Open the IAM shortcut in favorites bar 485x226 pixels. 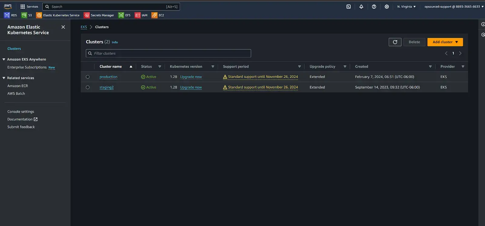(141, 15)
